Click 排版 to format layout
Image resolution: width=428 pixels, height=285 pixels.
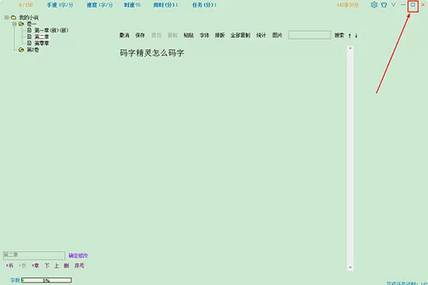(x=220, y=35)
